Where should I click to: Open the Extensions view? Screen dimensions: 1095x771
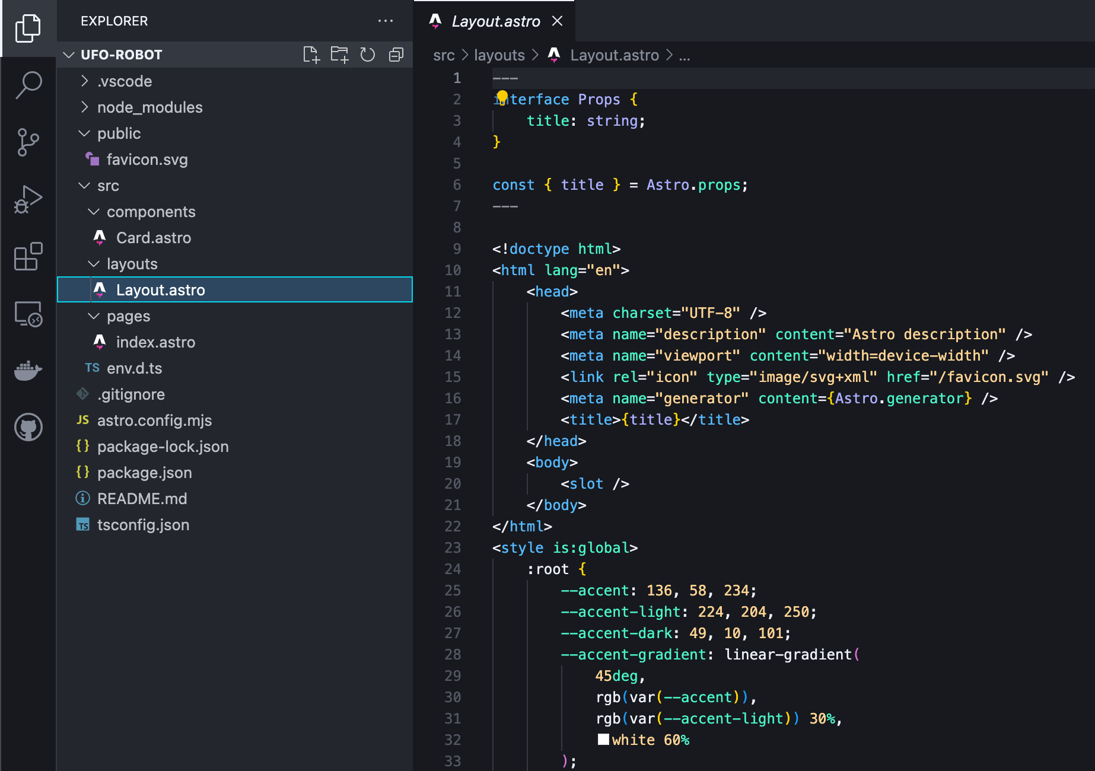pyautogui.click(x=28, y=256)
